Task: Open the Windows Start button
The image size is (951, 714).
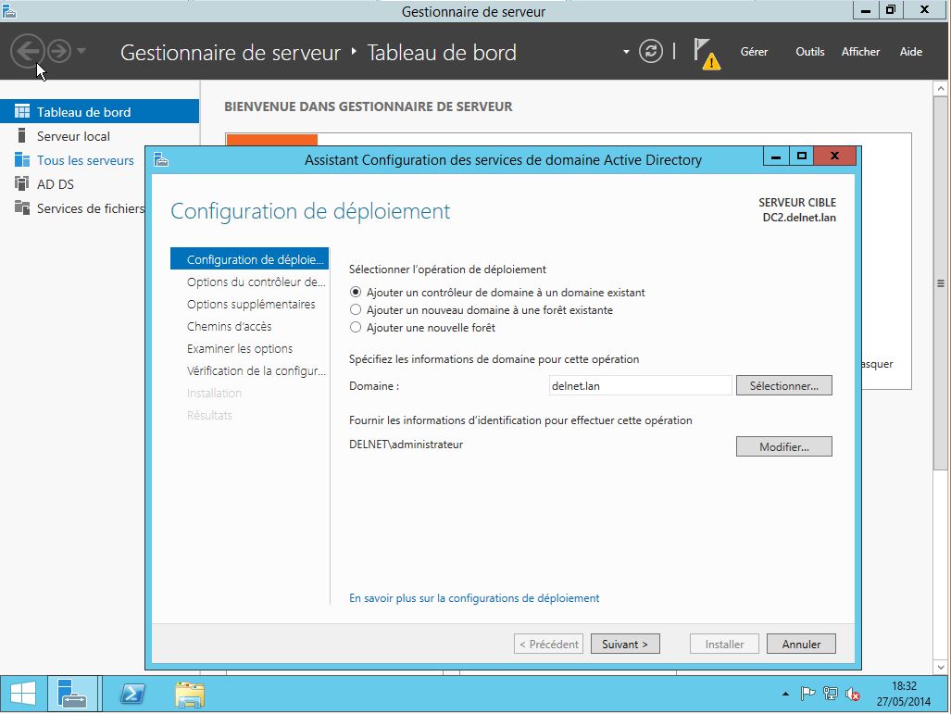Action: [x=22, y=694]
